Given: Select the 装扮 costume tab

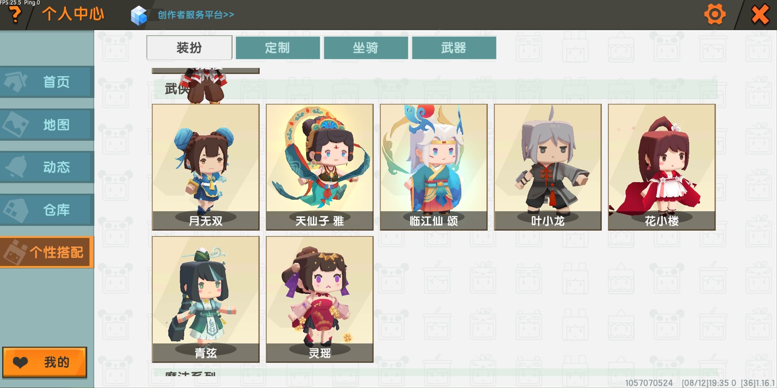Looking at the screenshot, I should (x=189, y=47).
